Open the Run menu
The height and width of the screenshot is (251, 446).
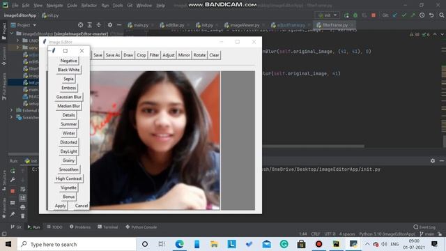click(x=105, y=6)
